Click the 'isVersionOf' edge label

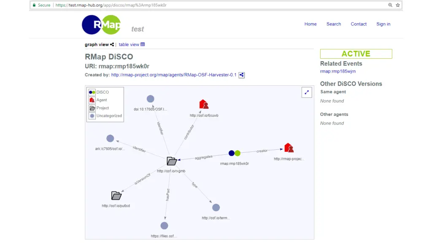coord(142,179)
